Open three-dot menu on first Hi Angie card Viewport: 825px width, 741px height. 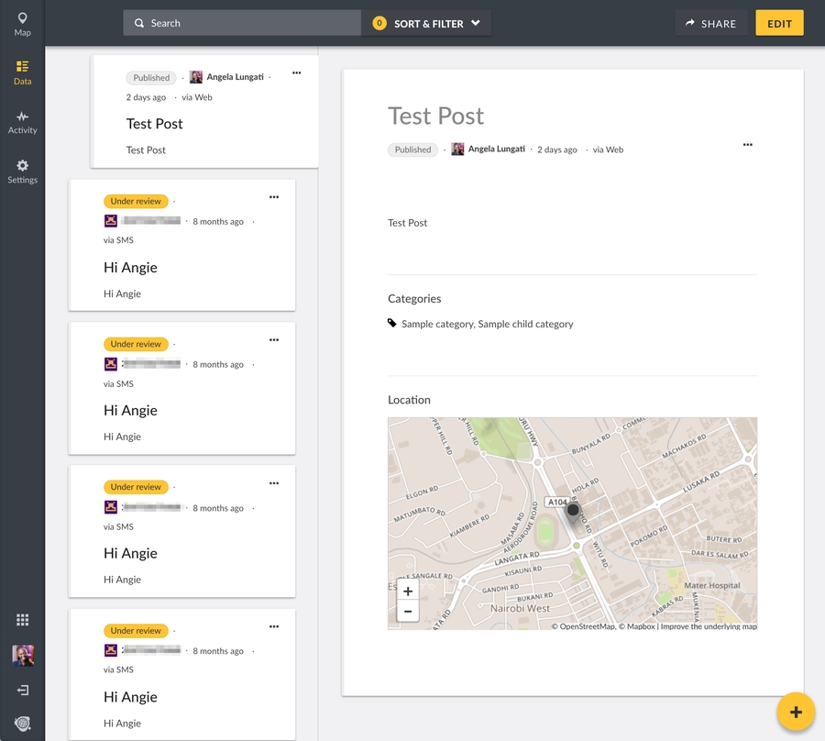pyautogui.click(x=273, y=197)
